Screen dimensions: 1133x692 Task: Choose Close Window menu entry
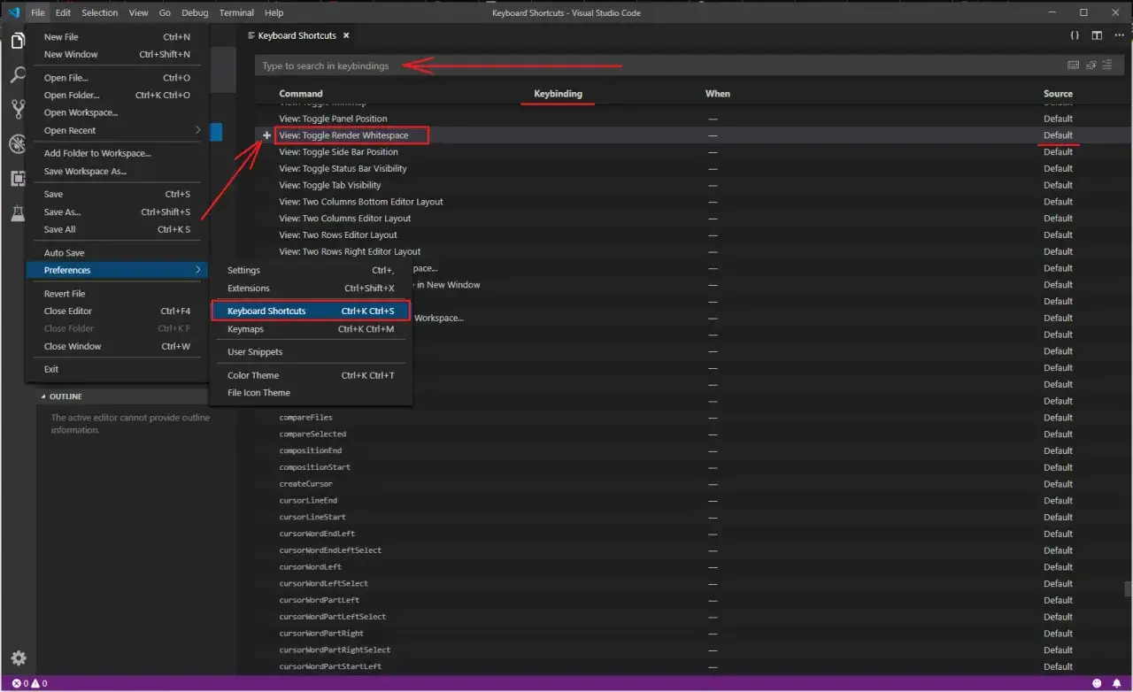pos(117,346)
